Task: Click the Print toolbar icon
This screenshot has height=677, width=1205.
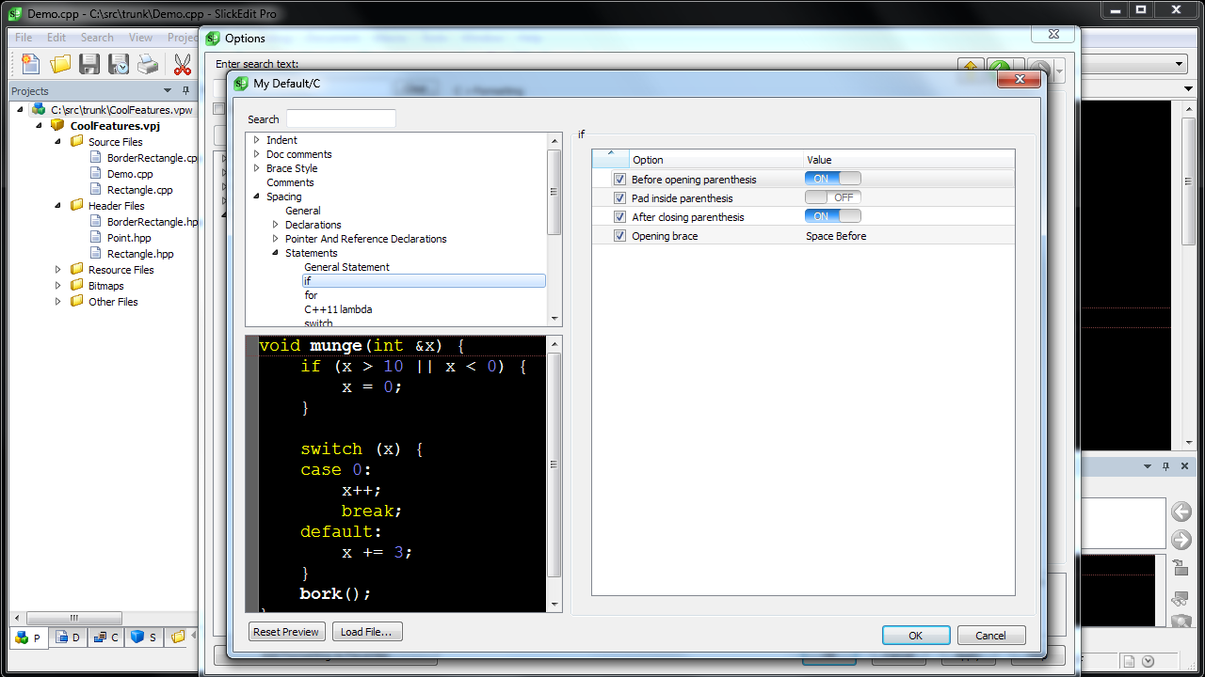Action: 148,64
